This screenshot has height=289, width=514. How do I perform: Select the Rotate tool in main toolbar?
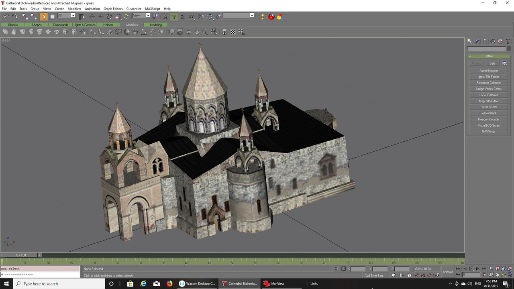(x=109, y=16)
